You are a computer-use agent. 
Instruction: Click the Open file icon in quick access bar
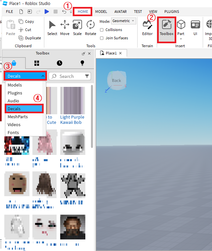click(30, 12)
